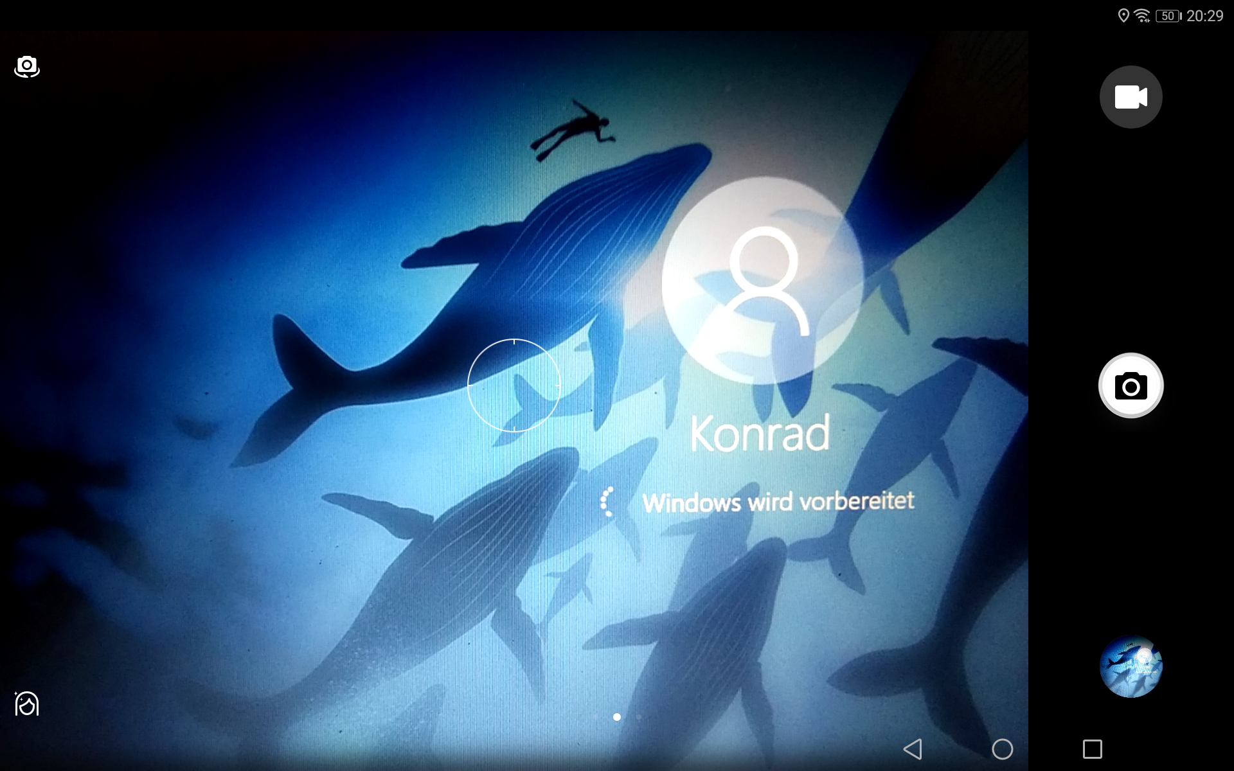Tap the location icon in status bar
Image resolution: width=1234 pixels, height=771 pixels.
(x=1123, y=15)
